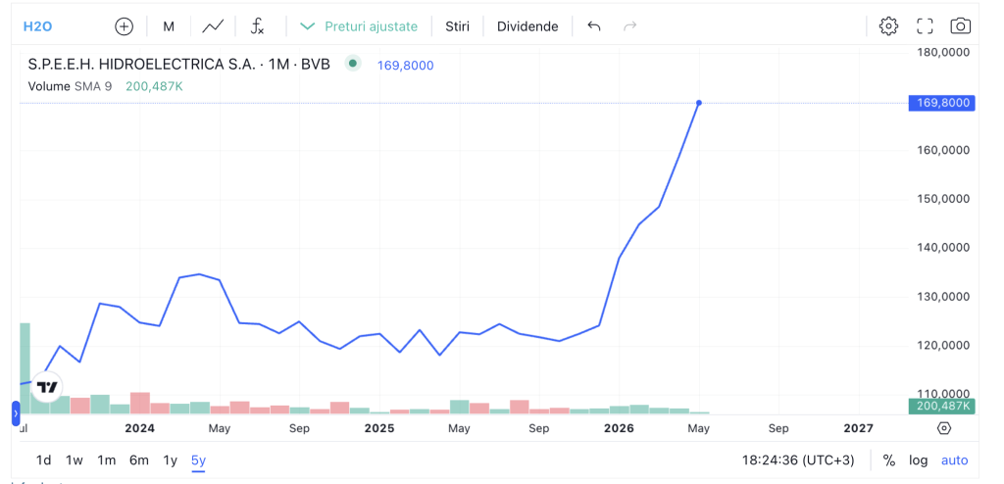Viewport: 1004px width, 484px height.
Task: Undo the last chart action
Action: (x=594, y=26)
